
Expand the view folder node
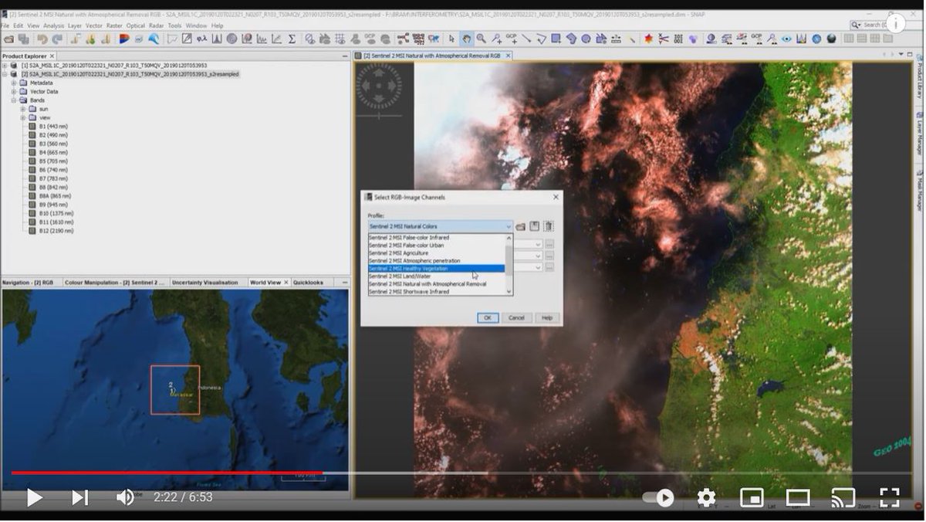pos(23,117)
